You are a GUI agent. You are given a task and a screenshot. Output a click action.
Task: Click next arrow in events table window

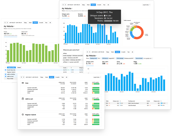24,77
